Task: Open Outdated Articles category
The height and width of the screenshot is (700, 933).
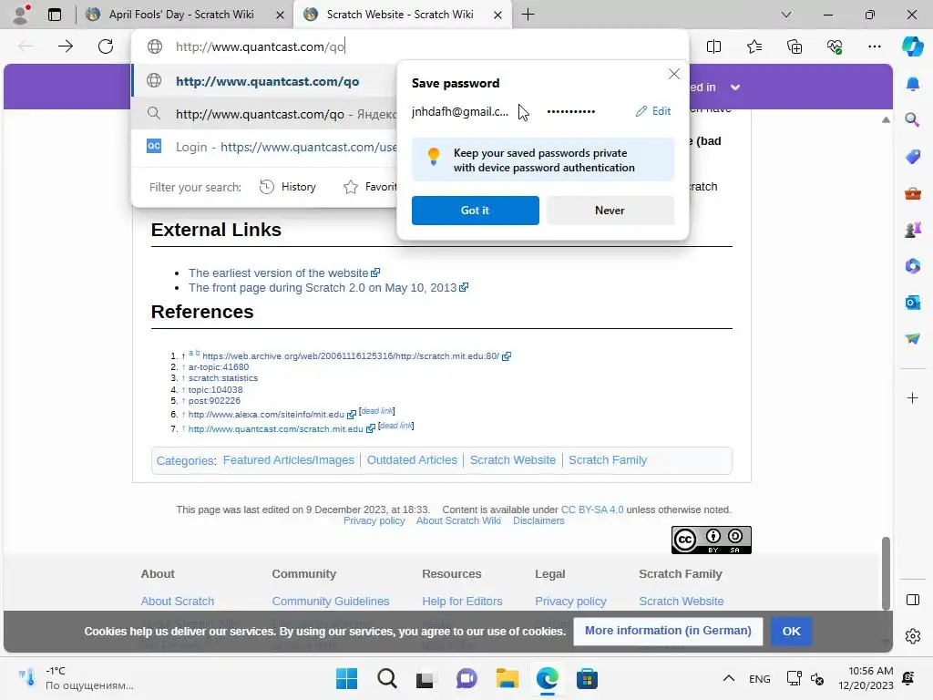Action: pos(412,460)
